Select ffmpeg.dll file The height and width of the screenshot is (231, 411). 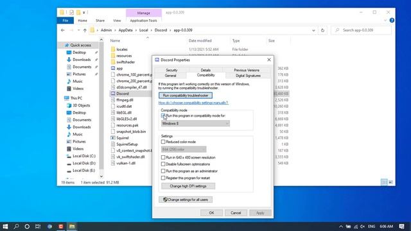(x=125, y=100)
